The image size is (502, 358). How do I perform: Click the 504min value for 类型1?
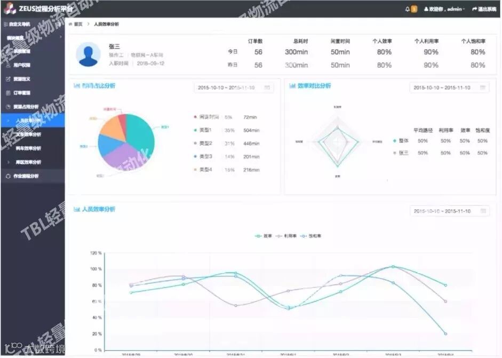point(251,130)
